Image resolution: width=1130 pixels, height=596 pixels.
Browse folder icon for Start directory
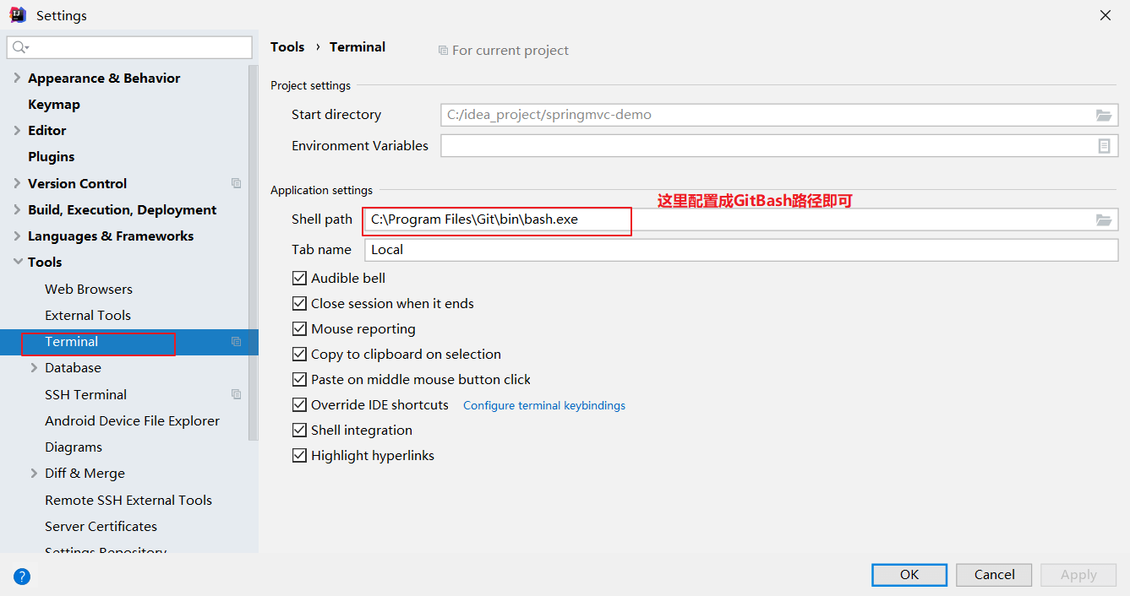coord(1104,115)
